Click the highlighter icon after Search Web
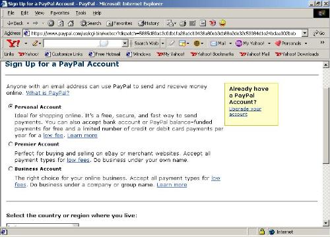330x237 pixels. 172,43
